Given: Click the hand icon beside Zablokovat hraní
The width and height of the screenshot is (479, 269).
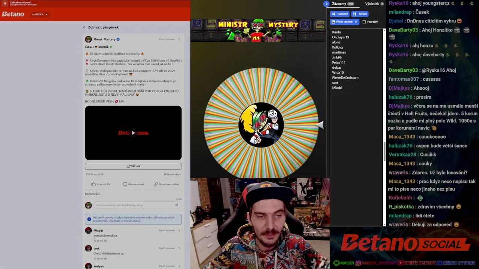Looking at the screenshot, I should pyautogui.click(x=5, y=4).
